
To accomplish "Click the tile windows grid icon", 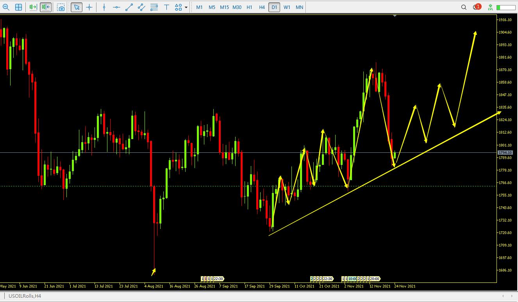I will (x=18, y=7).
